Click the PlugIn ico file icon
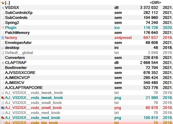The height and width of the screenshot is (124, 173). [x=3, y=28]
